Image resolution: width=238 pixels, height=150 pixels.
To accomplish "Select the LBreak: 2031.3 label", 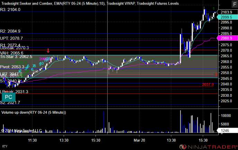I will point(14,92).
